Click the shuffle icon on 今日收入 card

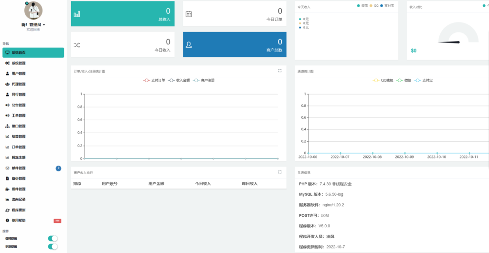tap(77, 45)
